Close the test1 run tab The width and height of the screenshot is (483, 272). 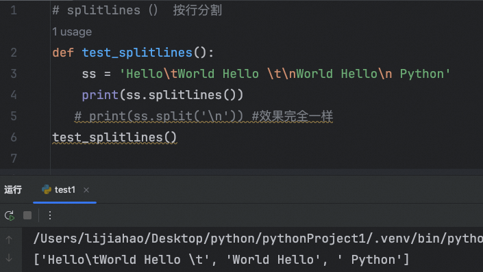[86, 190]
